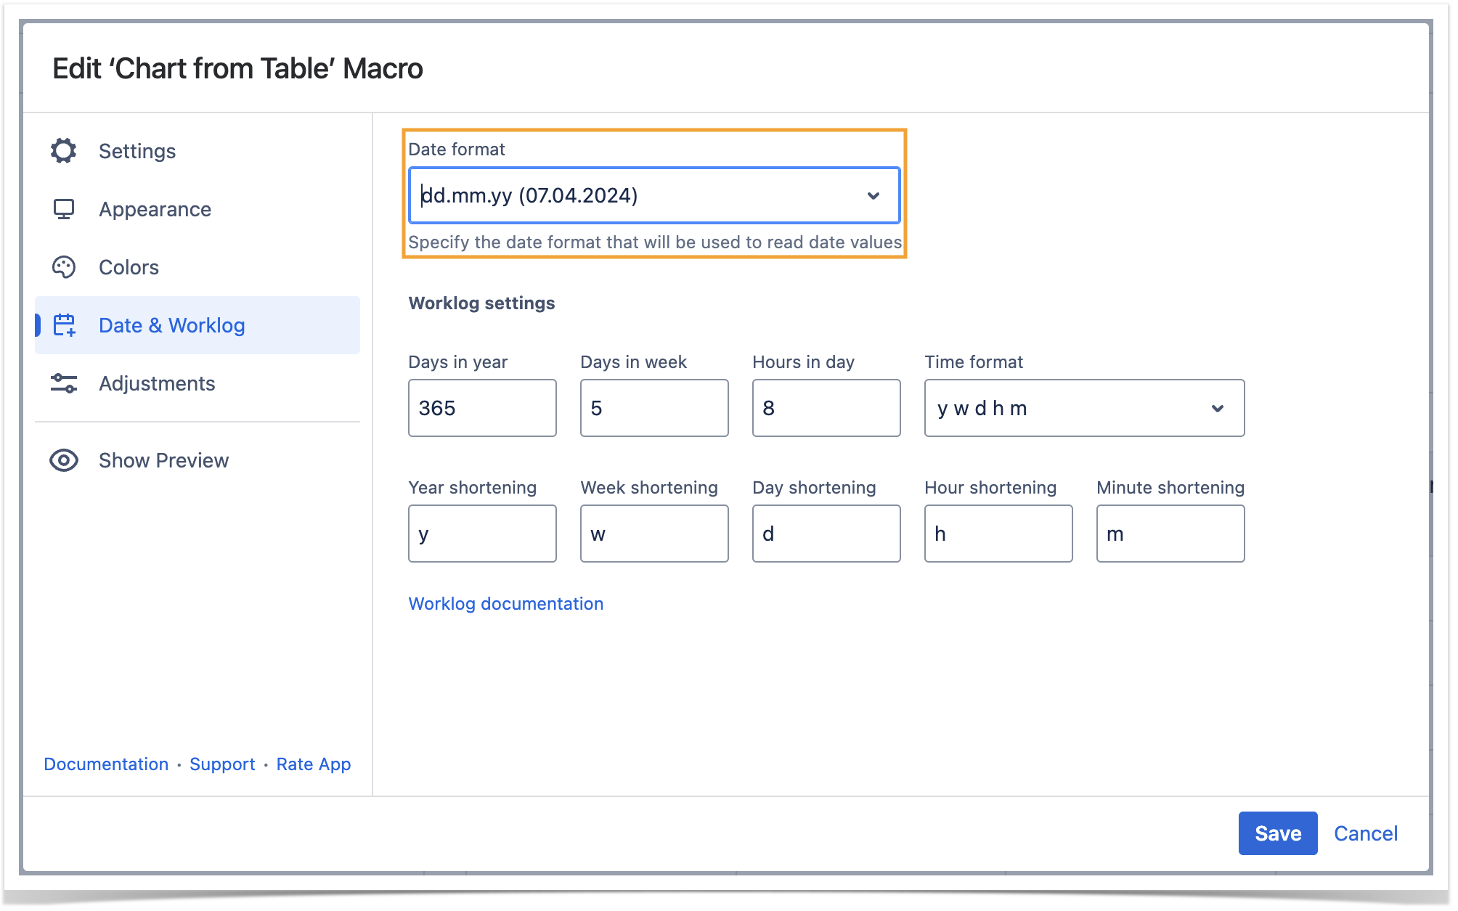Open the Date format dropdown
Viewport: 1458px width, 911px height.
point(653,195)
